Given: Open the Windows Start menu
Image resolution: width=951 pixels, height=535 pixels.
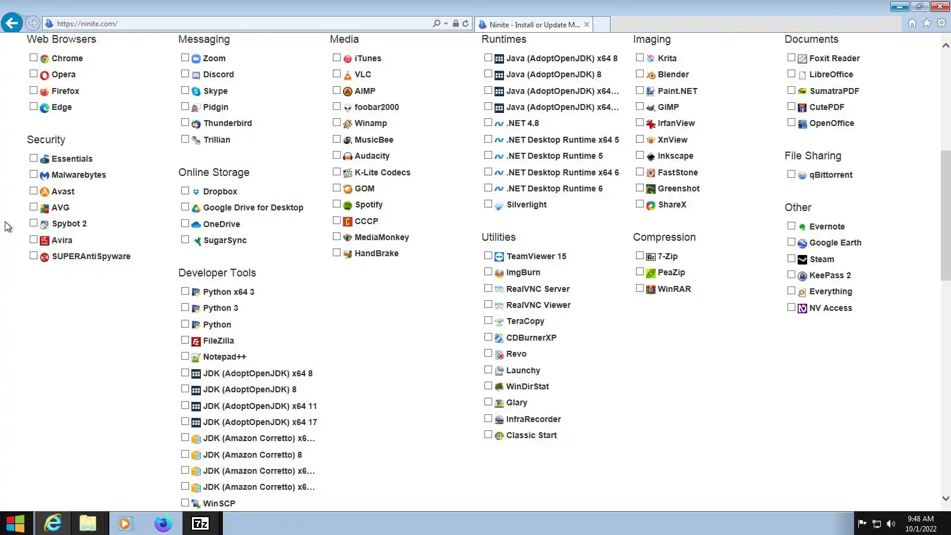Looking at the screenshot, I should (15, 524).
